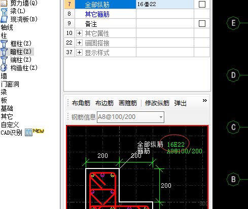Image resolution: width=248 pixels, height=209 pixels.
Task: Click 弹出 toolbar button
Action: (180, 103)
